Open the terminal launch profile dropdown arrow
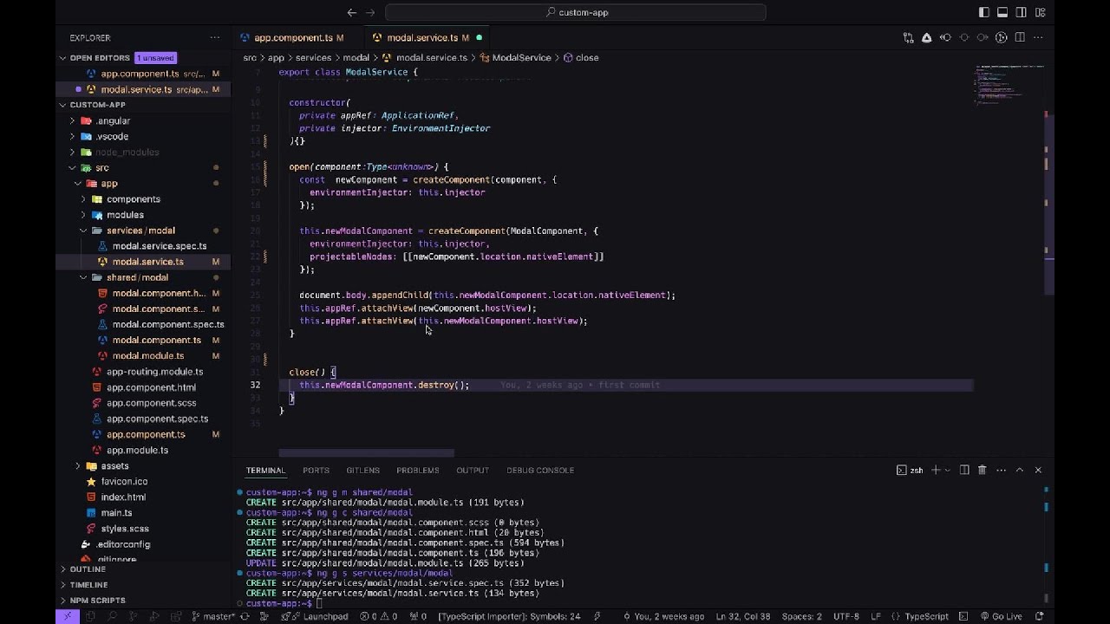1110x624 pixels. click(947, 470)
